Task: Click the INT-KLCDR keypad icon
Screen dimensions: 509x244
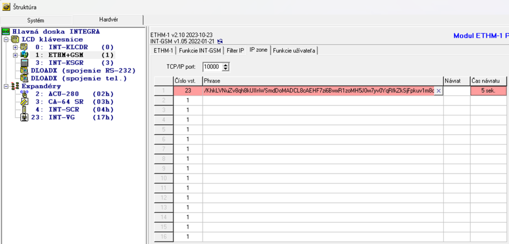Action: [23, 47]
